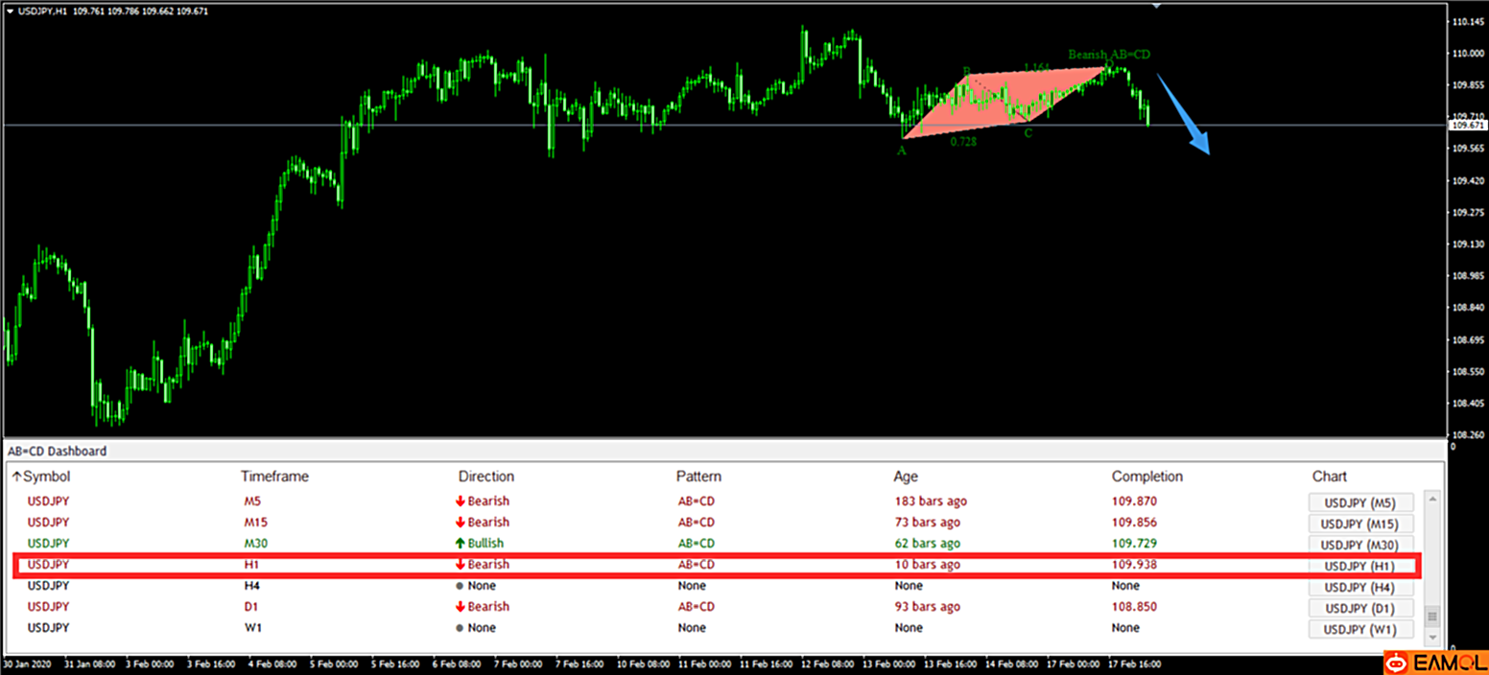The height and width of the screenshot is (675, 1489).
Task: Open the USDJPY (W1) chart button
Action: point(1360,629)
